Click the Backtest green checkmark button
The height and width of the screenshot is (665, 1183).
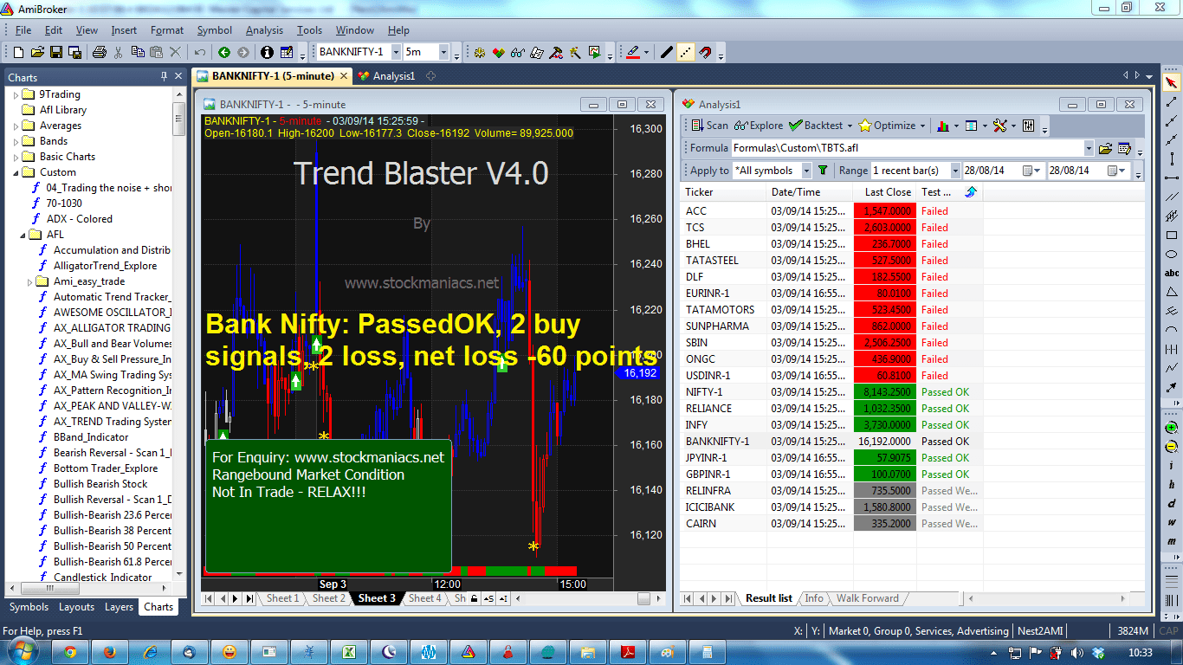coord(816,126)
